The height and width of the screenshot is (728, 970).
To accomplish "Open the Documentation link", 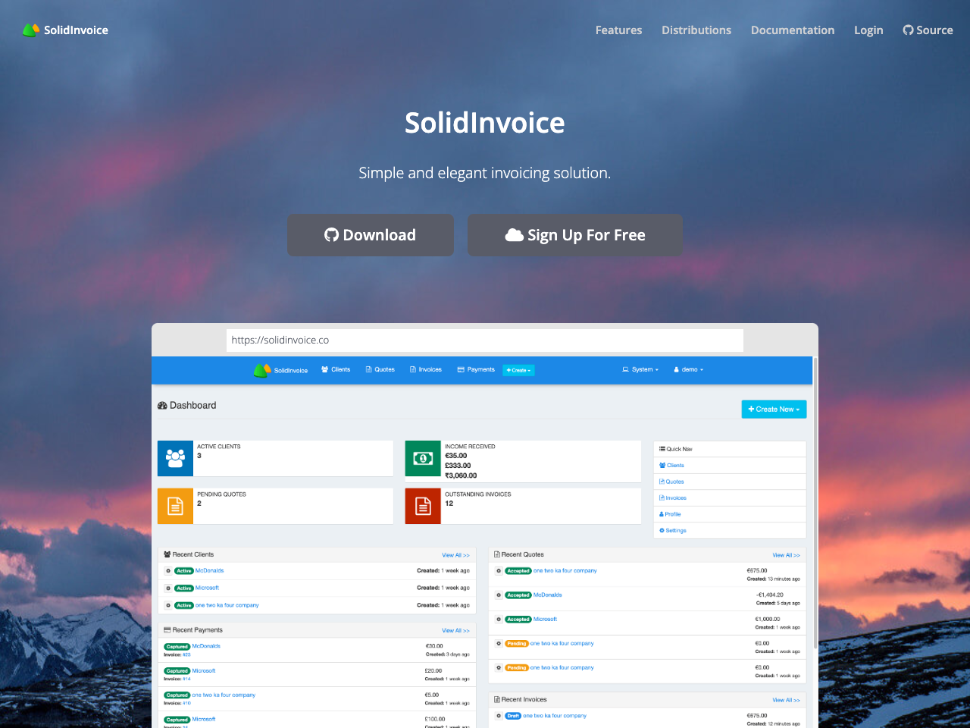I will (792, 30).
